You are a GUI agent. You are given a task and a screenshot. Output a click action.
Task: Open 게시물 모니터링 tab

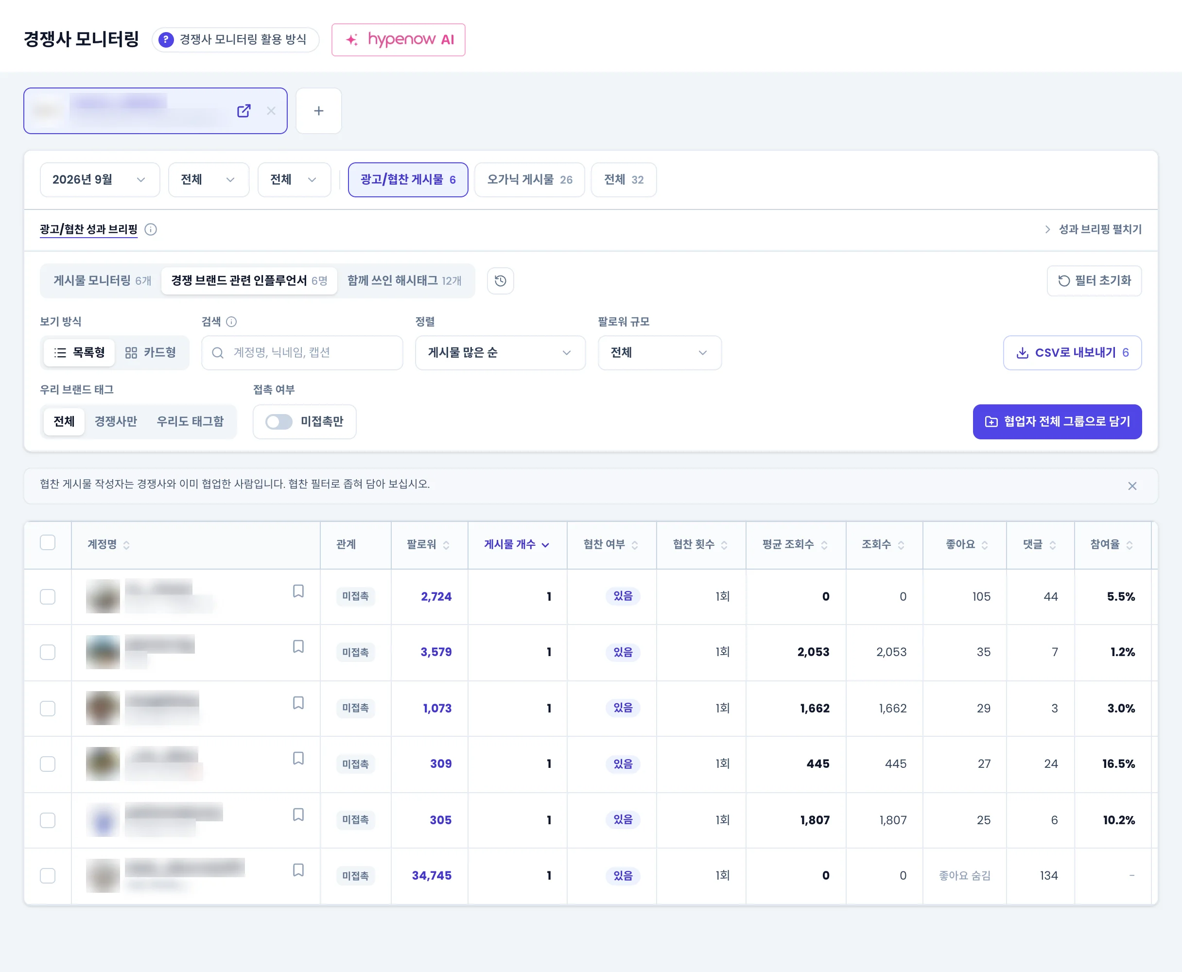click(103, 281)
